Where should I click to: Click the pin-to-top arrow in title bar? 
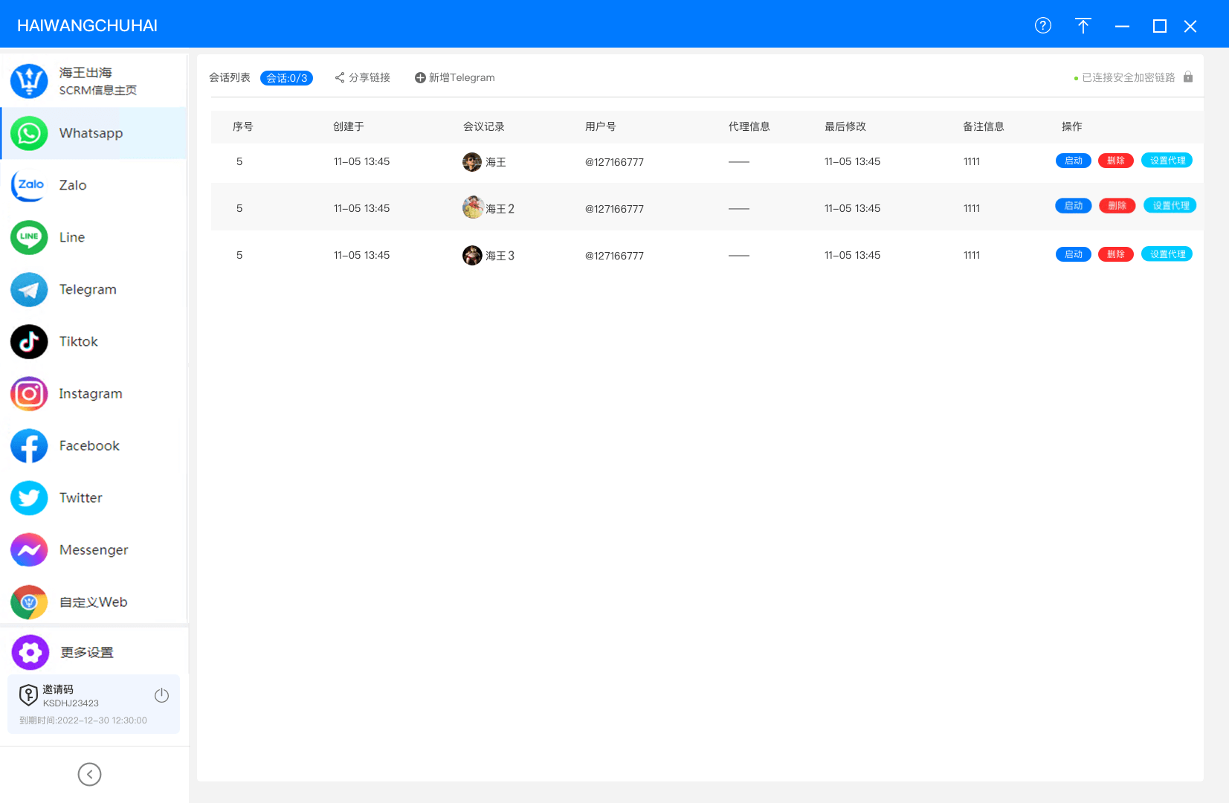click(1083, 26)
